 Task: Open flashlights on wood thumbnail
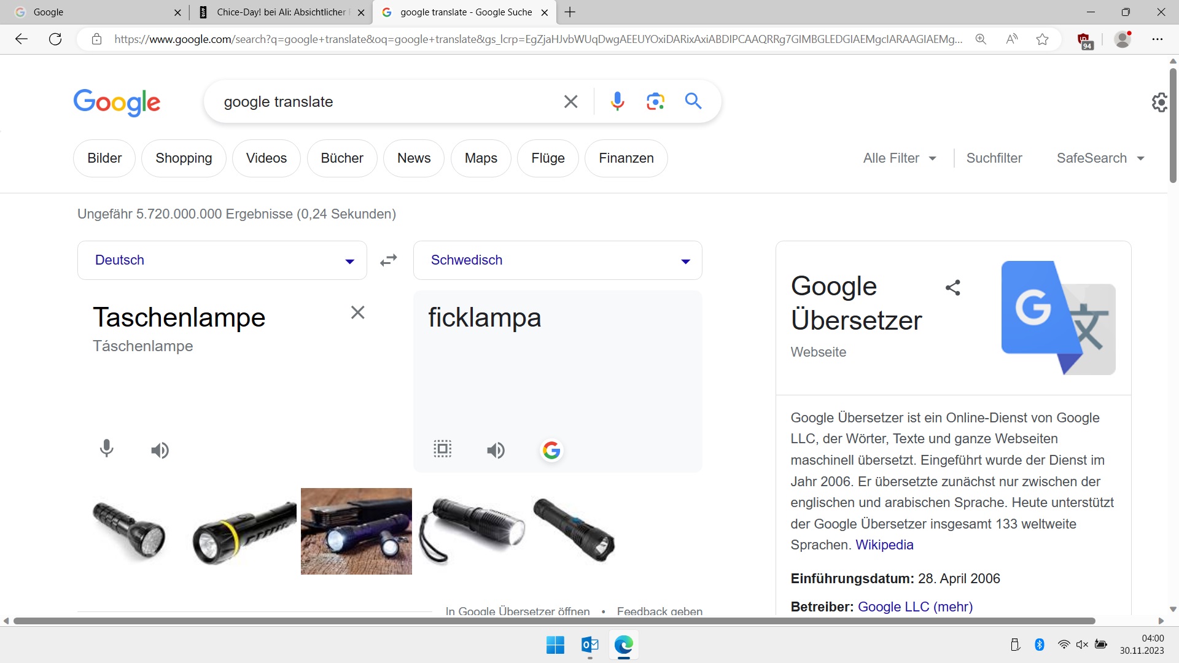pyautogui.click(x=356, y=531)
